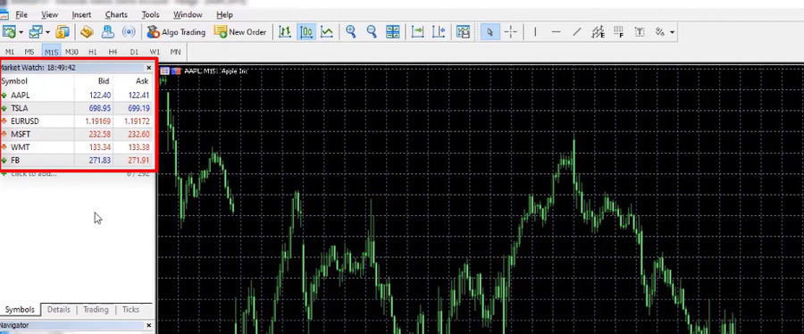The image size is (804, 334).
Task: Click the New Order button
Action: point(240,32)
